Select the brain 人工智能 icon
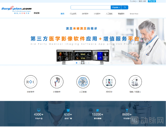Screen dimensions: 166x127 tap(83, 82)
